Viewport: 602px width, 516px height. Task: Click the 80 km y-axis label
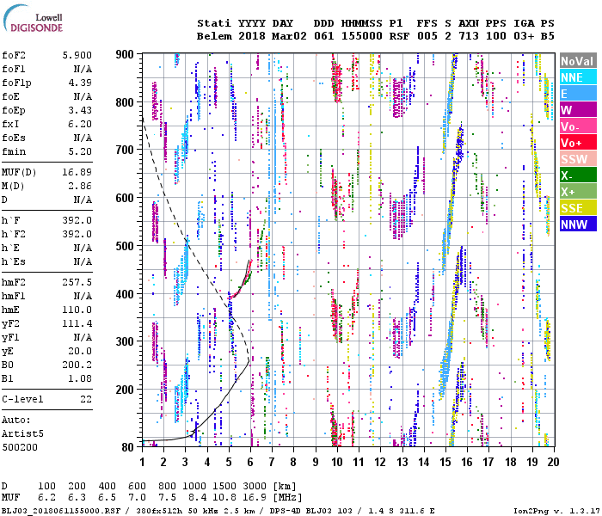pos(128,447)
